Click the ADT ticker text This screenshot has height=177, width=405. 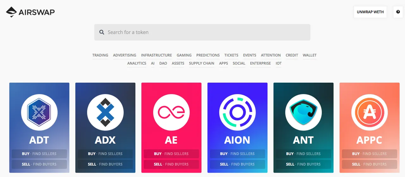[39, 140]
